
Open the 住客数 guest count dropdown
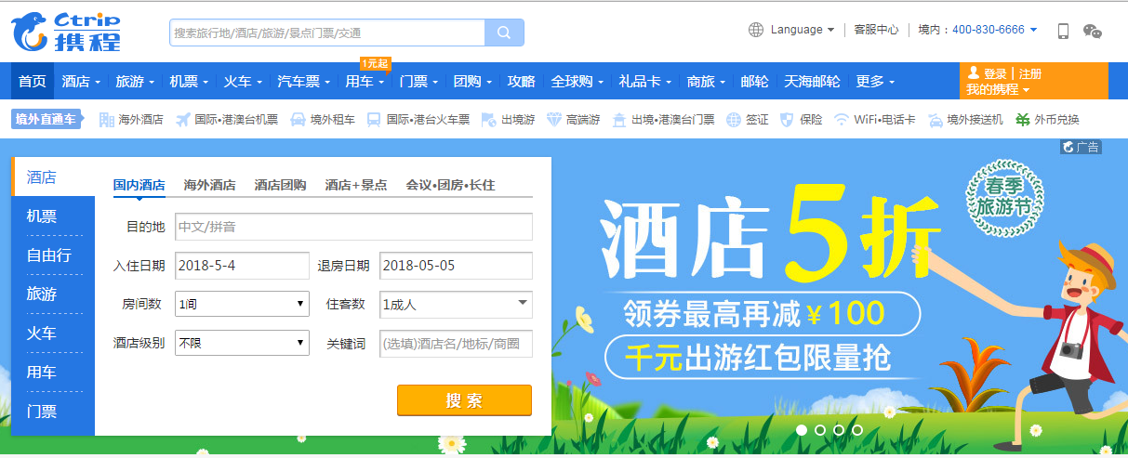click(x=456, y=304)
